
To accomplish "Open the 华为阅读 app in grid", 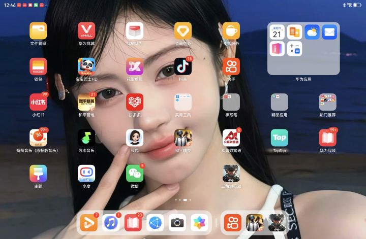I will tap(328, 138).
